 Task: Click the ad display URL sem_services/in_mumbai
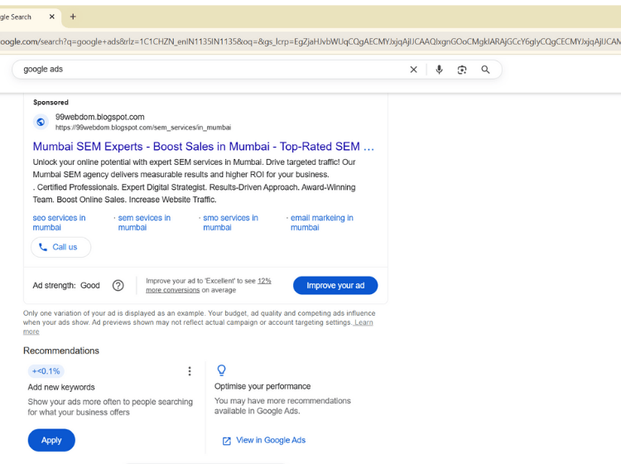click(x=143, y=128)
